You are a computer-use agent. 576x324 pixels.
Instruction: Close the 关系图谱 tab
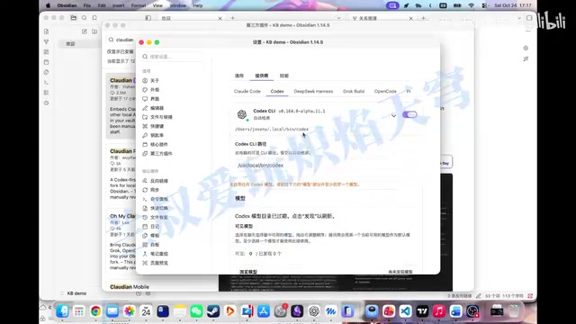410,18
